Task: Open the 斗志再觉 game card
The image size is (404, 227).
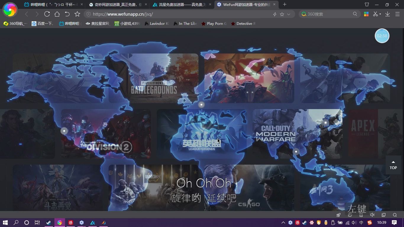Action: pos(57,188)
